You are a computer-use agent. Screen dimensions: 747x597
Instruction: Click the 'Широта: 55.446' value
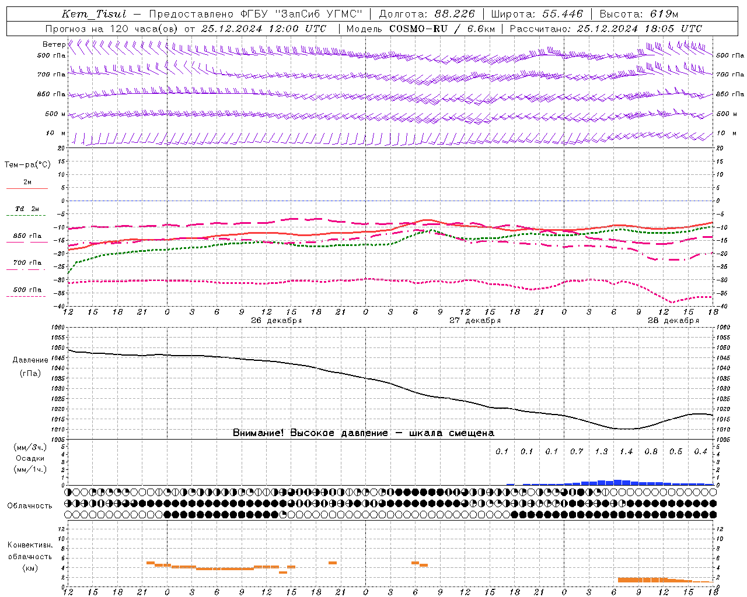(537, 14)
